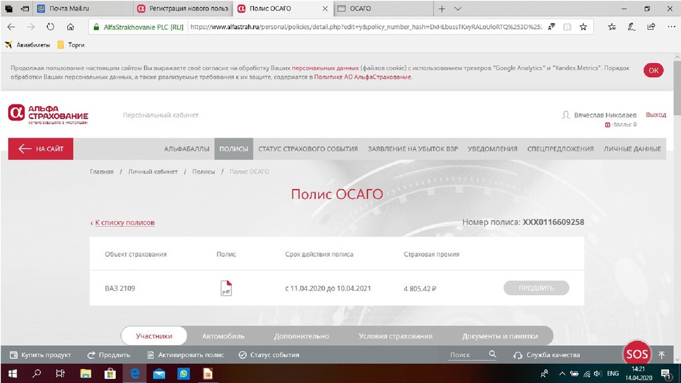The width and height of the screenshot is (681, 383).
Task: Open File Explorer from taskbar
Action: (86, 374)
